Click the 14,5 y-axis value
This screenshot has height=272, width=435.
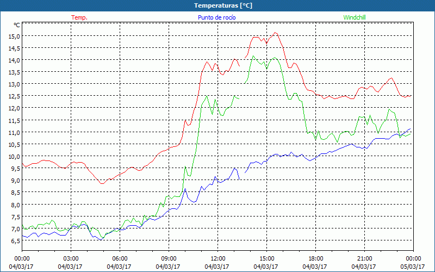point(15,48)
